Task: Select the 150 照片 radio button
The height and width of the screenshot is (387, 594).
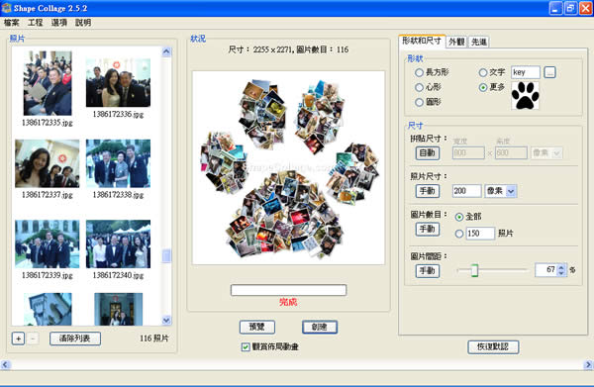Action: (459, 234)
